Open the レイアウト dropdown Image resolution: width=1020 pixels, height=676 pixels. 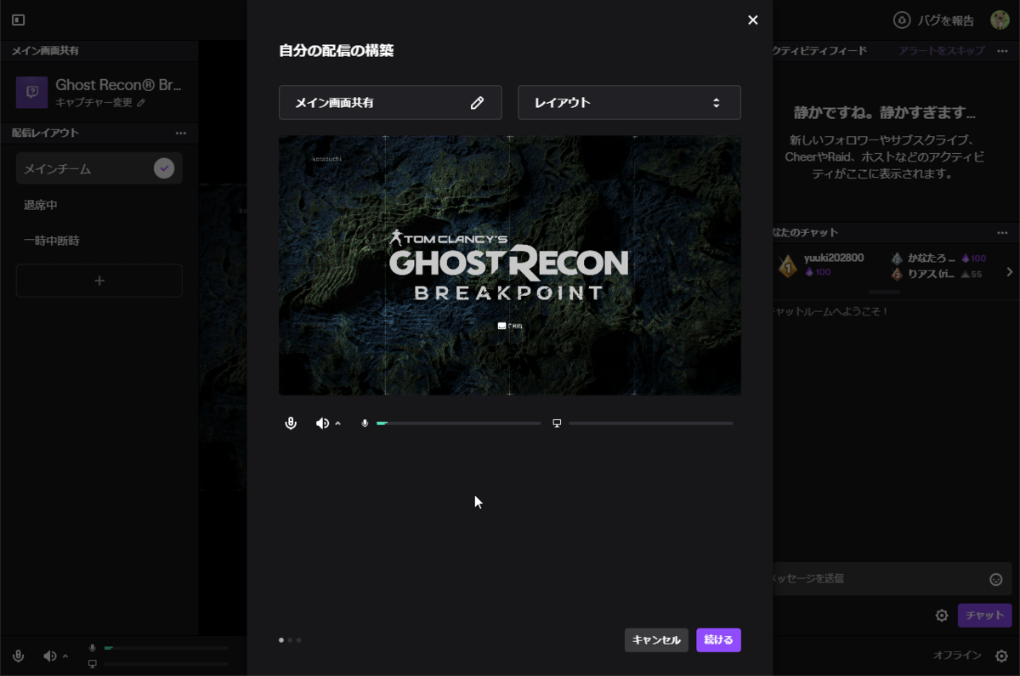(x=629, y=102)
